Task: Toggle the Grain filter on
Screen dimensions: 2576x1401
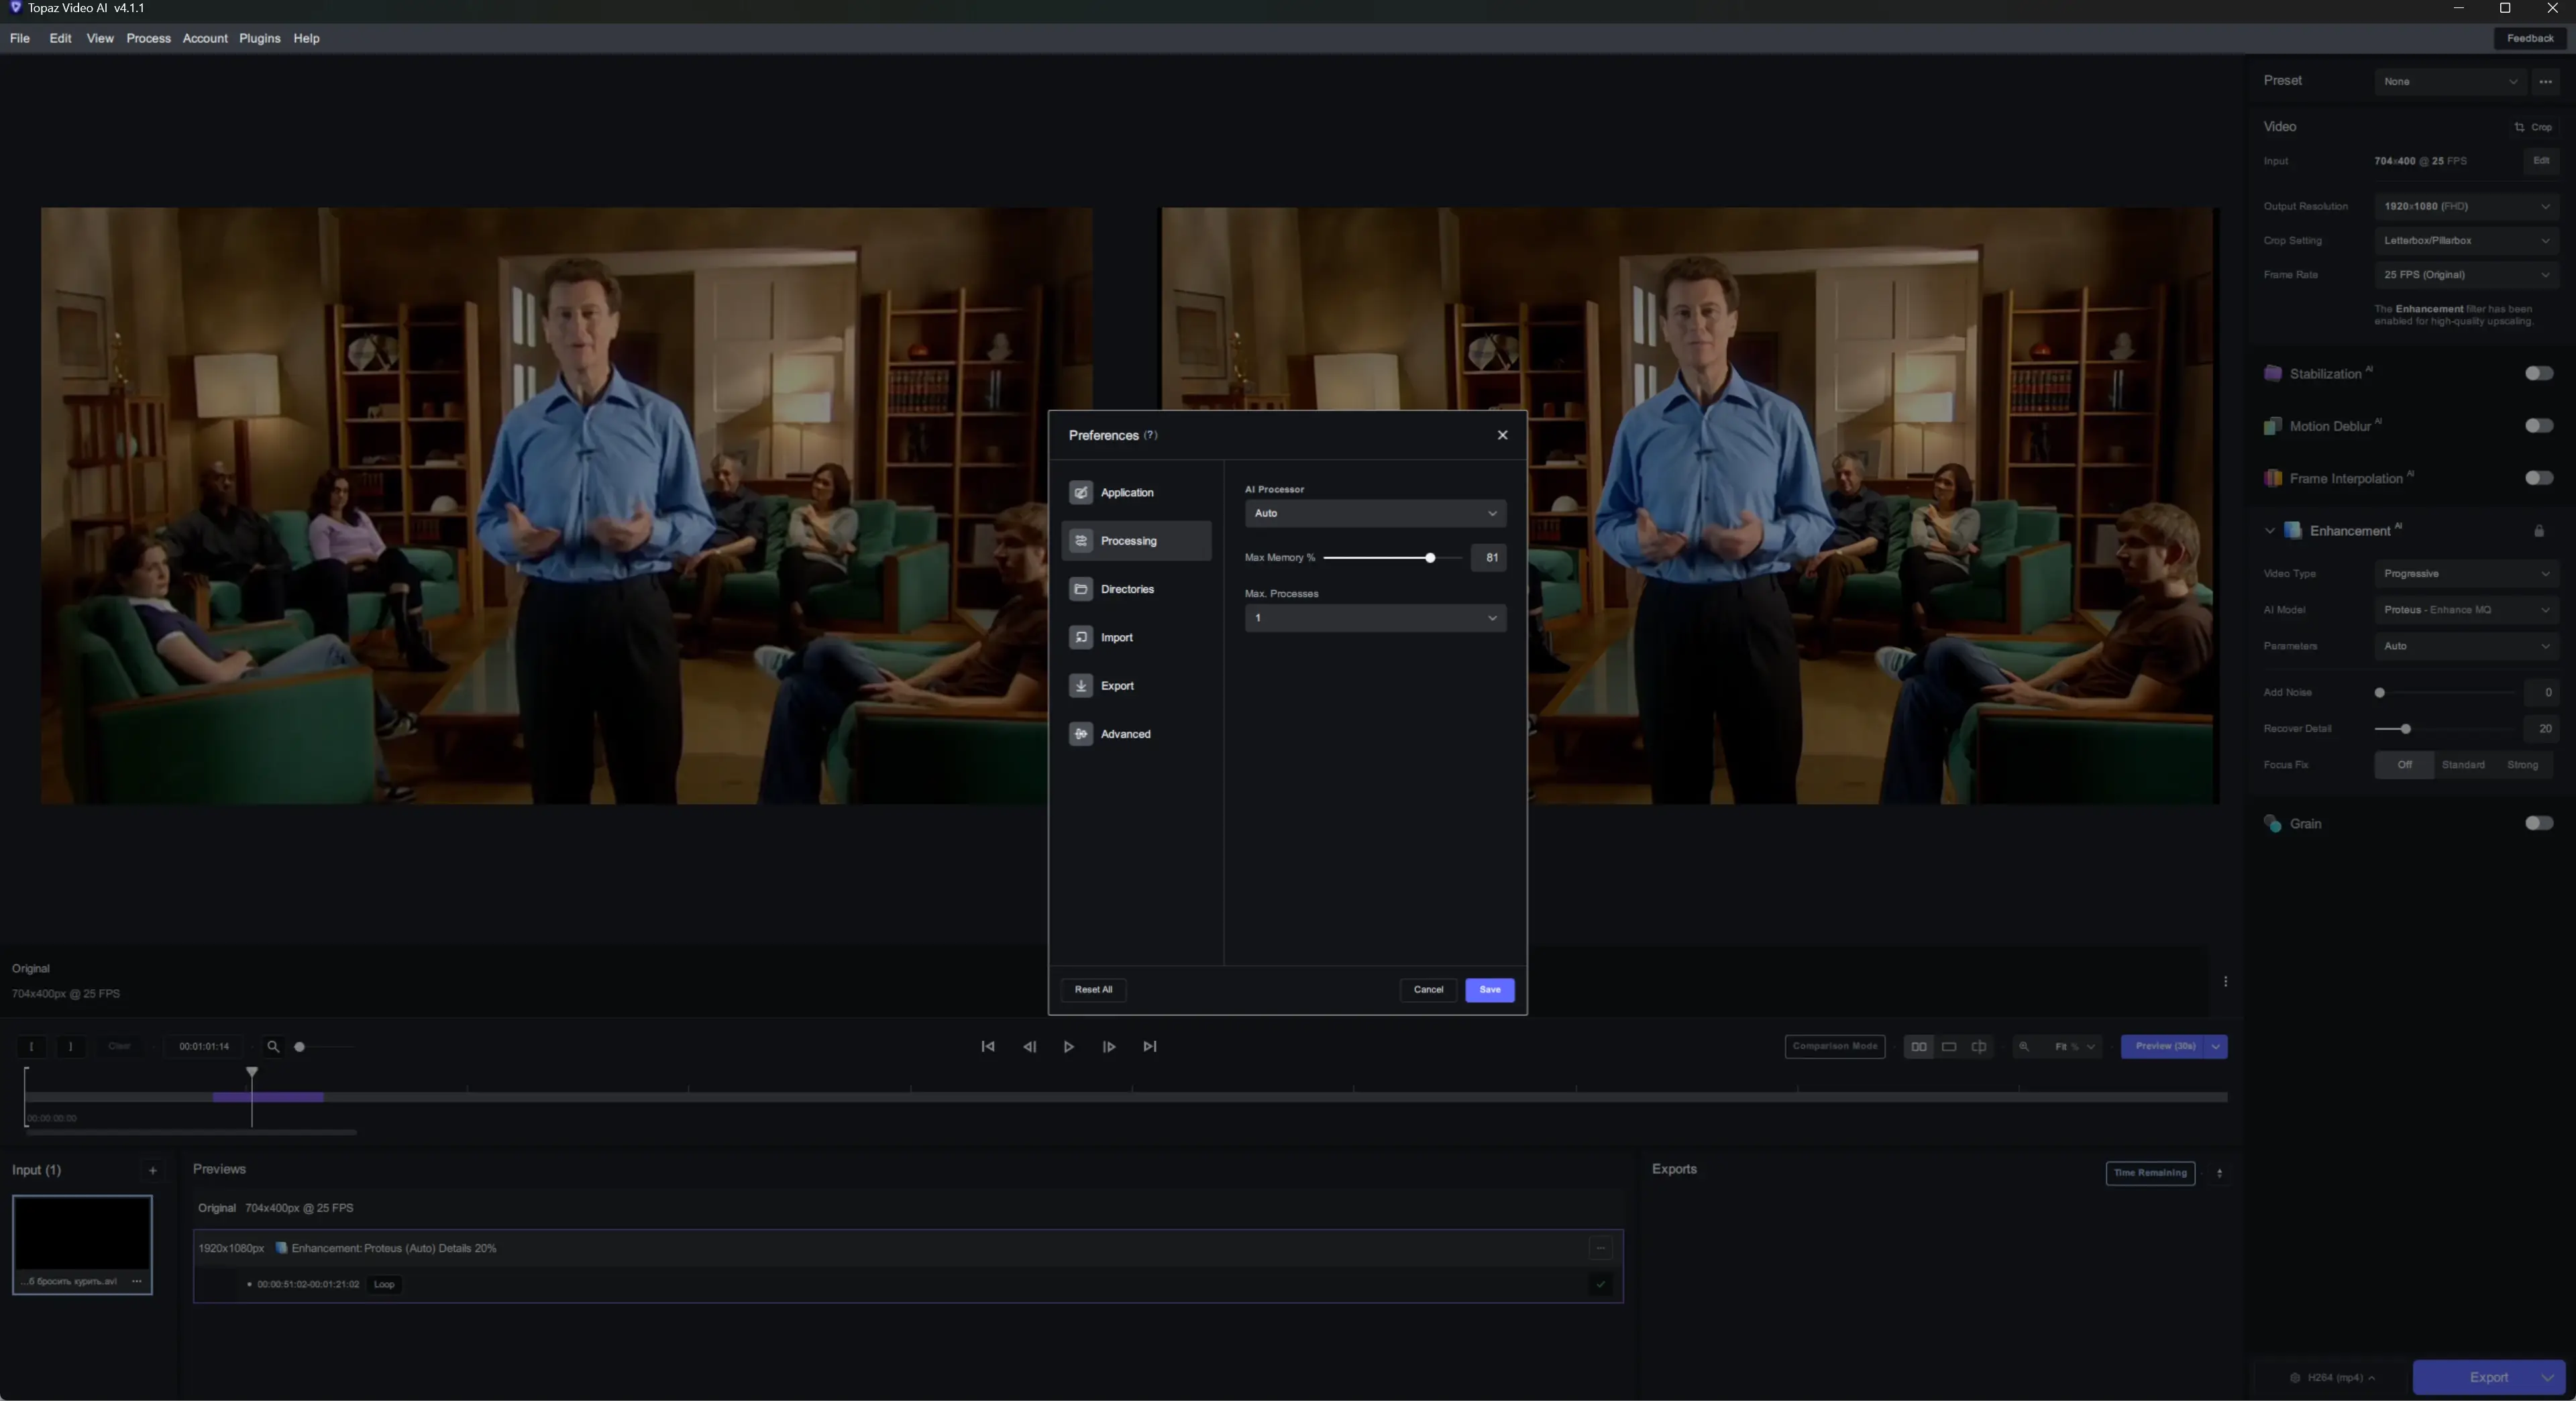Action: [2538, 823]
